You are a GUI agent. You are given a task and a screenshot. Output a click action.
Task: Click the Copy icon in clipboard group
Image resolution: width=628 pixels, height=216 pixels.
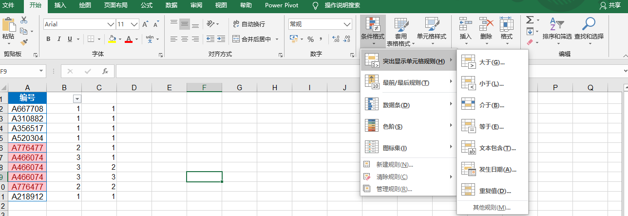pyautogui.click(x=24, y=31)
